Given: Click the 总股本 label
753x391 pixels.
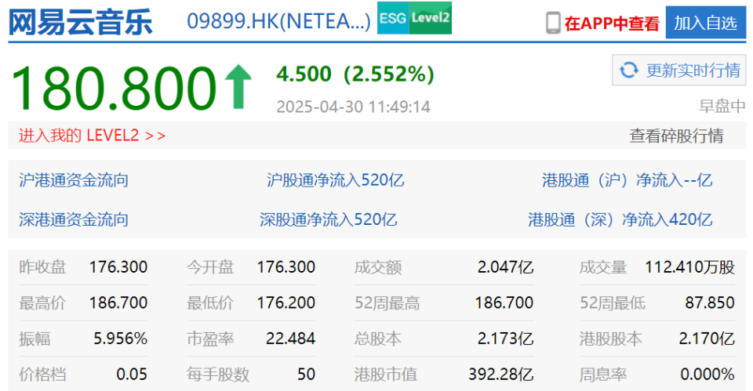Looking at the screenshot, I should (x=378, y=339).
